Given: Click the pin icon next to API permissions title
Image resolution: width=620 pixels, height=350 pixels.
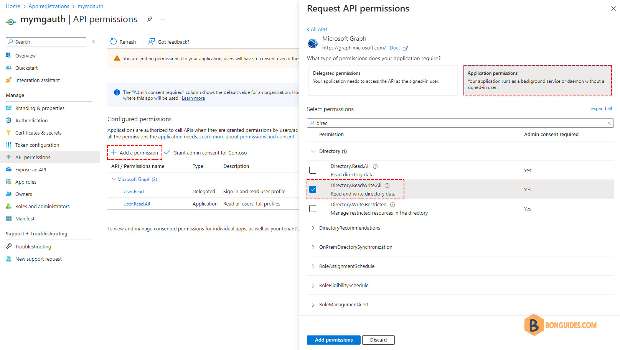Looking at the screenshot, I should 150,19.
